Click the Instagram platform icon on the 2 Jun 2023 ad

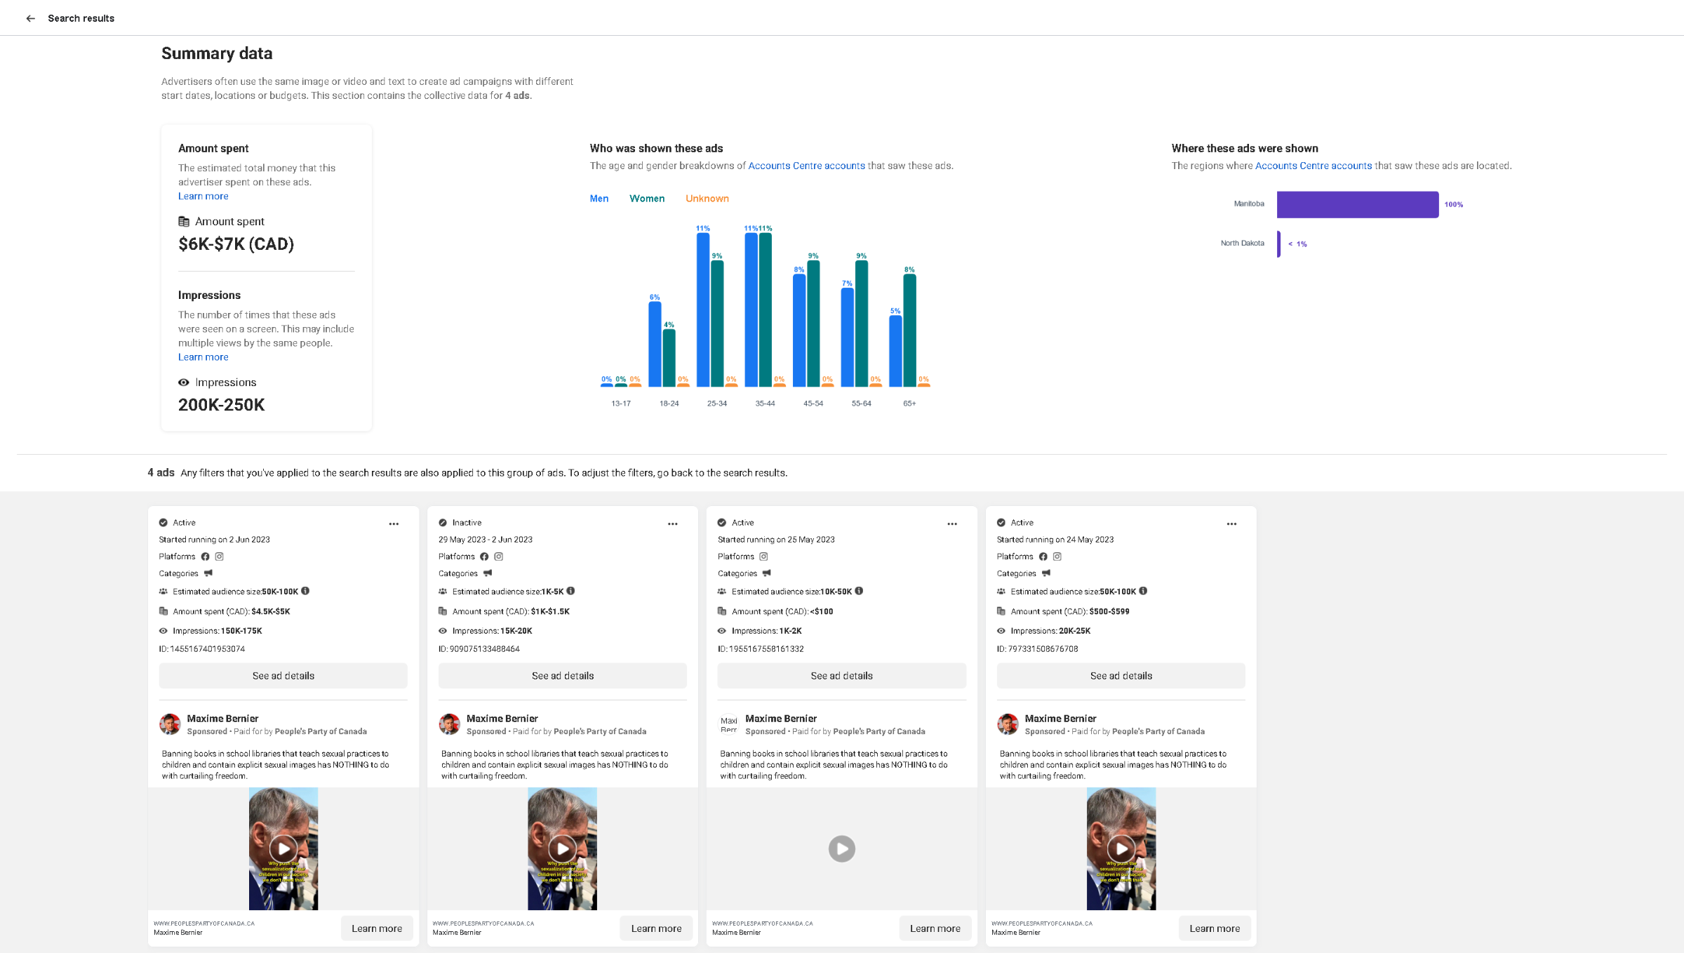pyautogui.click(x=220, y=557)
